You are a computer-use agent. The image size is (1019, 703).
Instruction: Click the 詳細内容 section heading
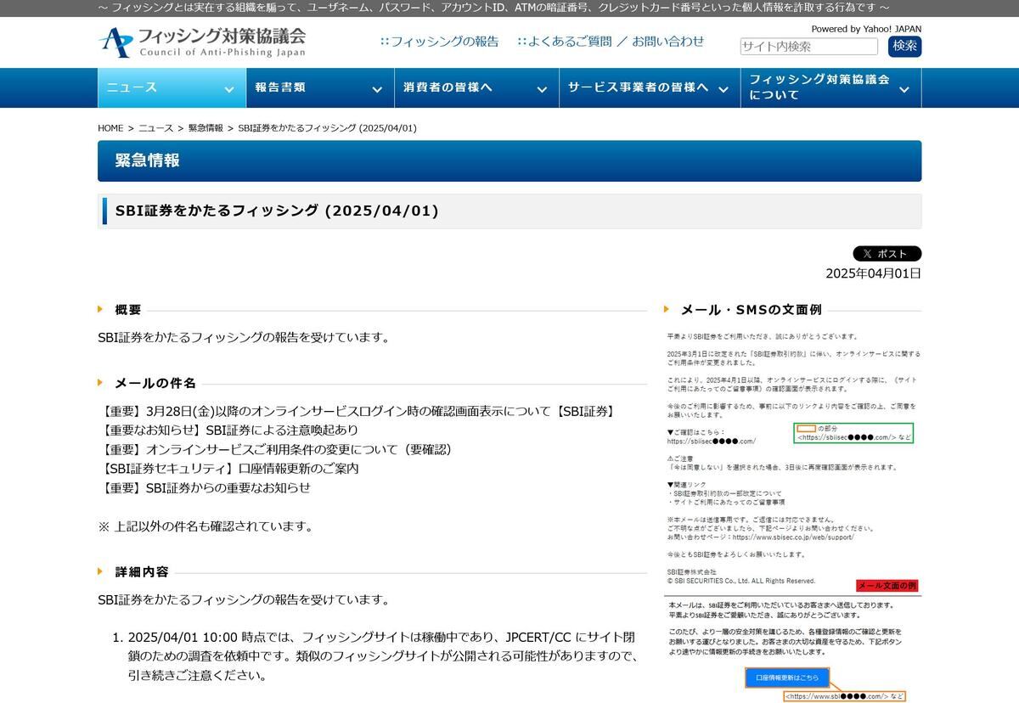pyautogui.click(x=142, y=572)
